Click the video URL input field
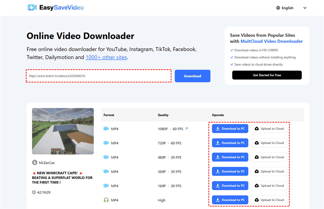The height and width of the screenshot is (209, 324). 99,76
